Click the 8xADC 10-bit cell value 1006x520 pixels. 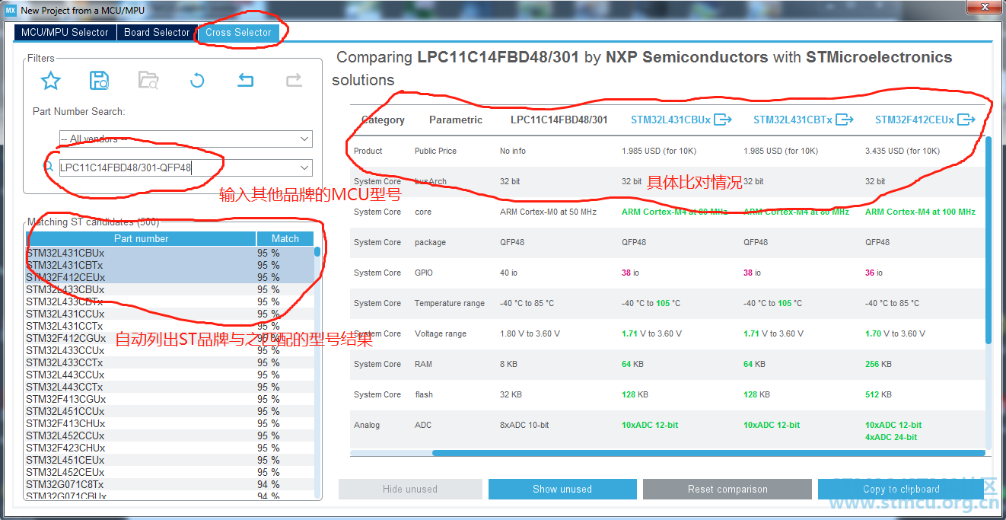pyautogui.click(x=524, y=425)
